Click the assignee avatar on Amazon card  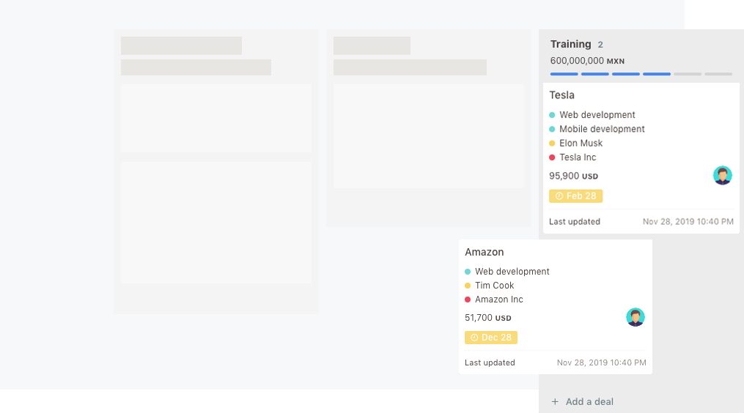click(635, 317)
